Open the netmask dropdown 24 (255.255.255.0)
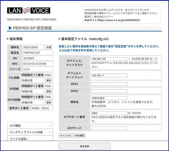Screen dimensions: 169x151 pyautogui.click(x=144, y=59)
